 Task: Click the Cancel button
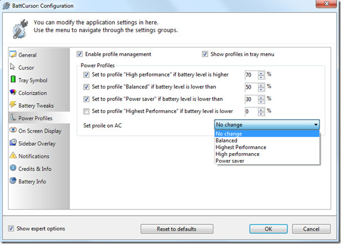(x=311, y=229)
